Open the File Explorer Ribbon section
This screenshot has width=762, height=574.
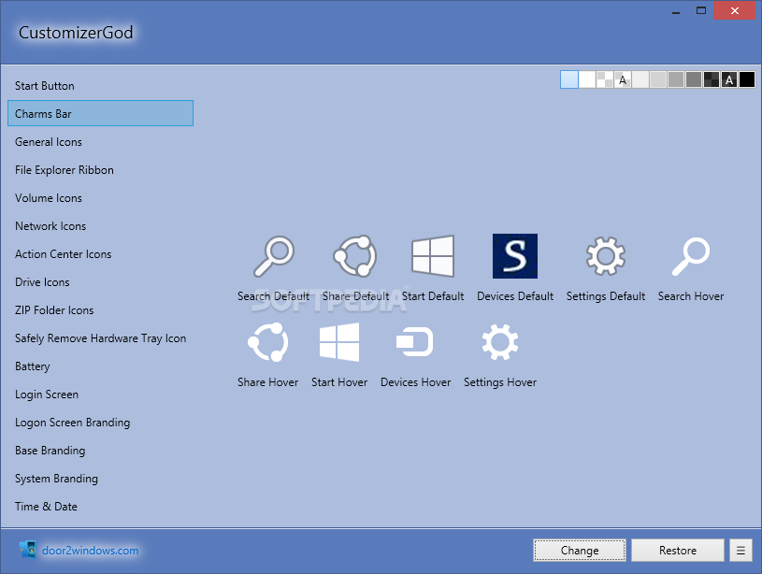101,169
